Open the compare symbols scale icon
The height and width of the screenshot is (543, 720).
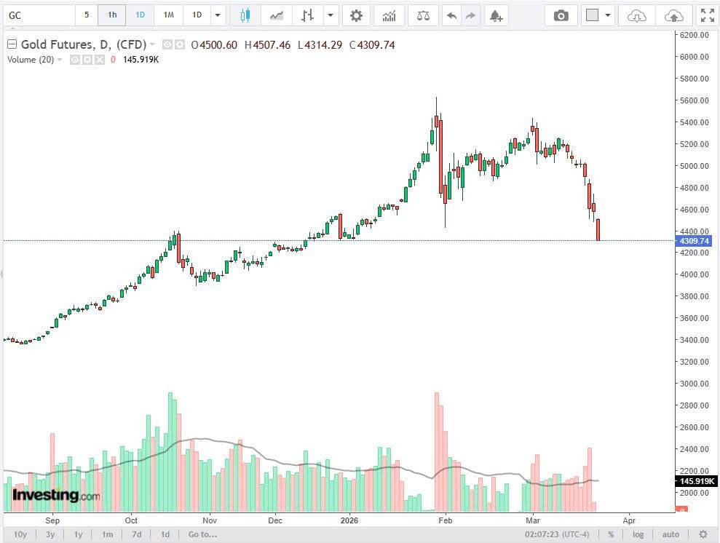point(423,15)
